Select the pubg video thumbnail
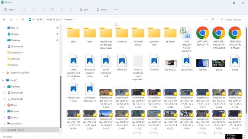 pyautogui.click(x=219, y=65)
